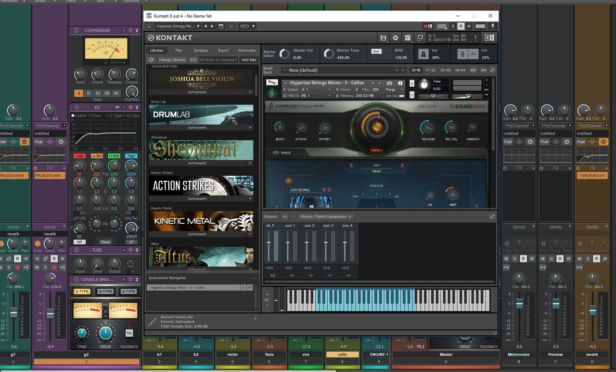This screenshot has height=372, width=616.
Task: Open Kontakt workspace layout icon
Action: click(408, 38)
